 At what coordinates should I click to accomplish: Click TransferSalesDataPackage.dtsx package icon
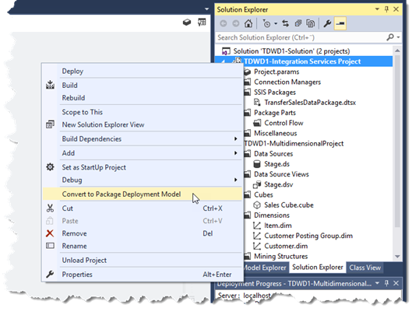tap(257, 103)
